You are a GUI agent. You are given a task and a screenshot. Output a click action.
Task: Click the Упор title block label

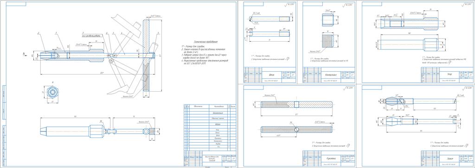[449, 74]
